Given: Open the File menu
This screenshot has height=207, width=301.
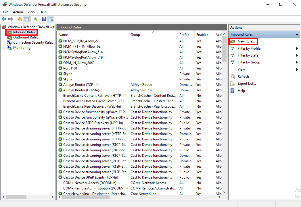Looking at the screenshot, I should (6, 12).
